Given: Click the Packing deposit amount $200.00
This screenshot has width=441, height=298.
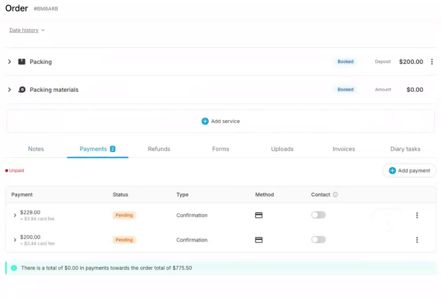Looking at the screenshot, I should coord(411,61).
